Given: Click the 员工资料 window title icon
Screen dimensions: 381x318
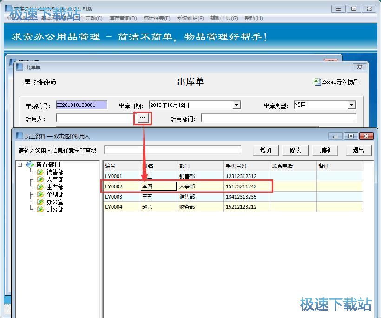Looking at the screenshot, I should 19,136.
